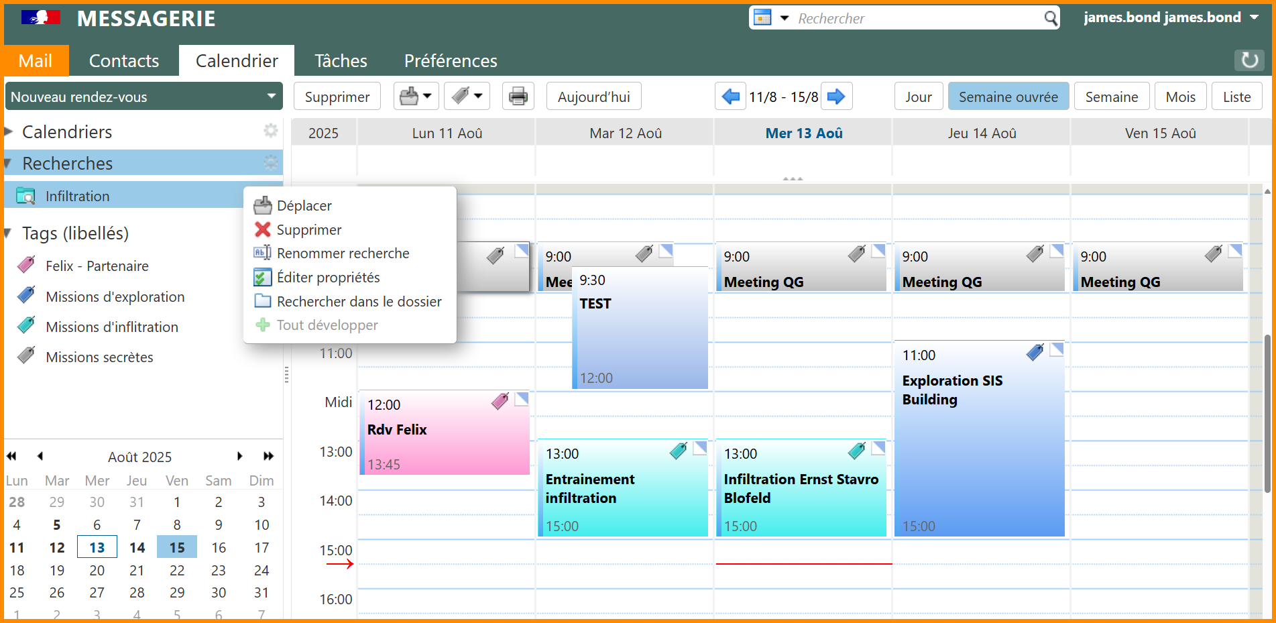Click the Supprimer toolbar button

click(x=337, y=97)
